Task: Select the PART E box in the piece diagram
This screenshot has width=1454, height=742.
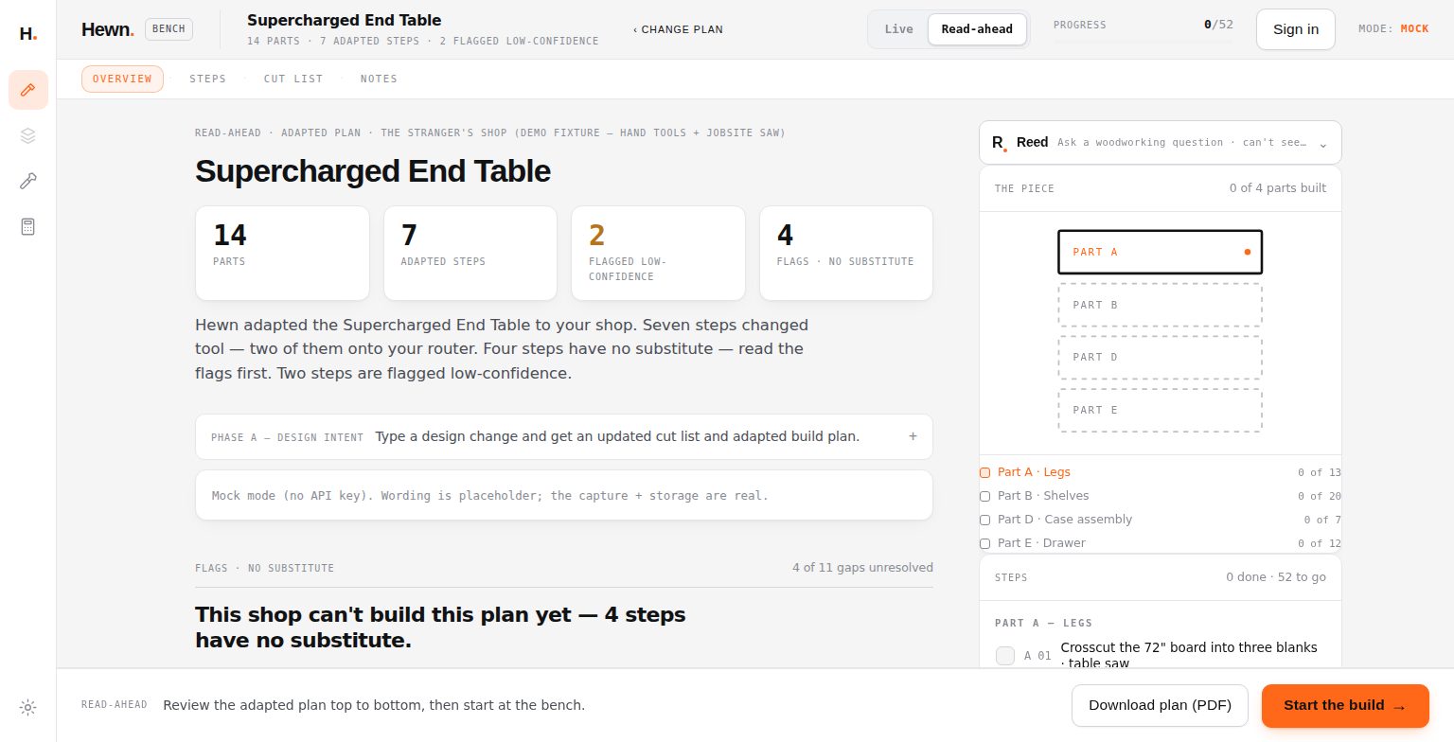Action: click(1160, 410)
